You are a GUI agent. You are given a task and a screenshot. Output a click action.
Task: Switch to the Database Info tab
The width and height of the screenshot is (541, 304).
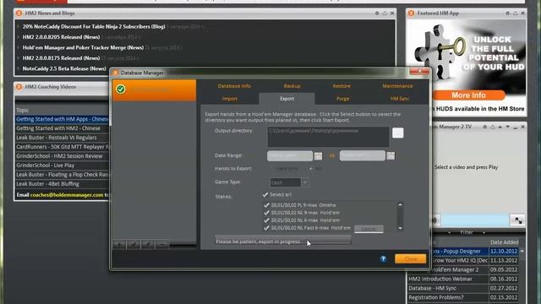(x=234, y=86)
